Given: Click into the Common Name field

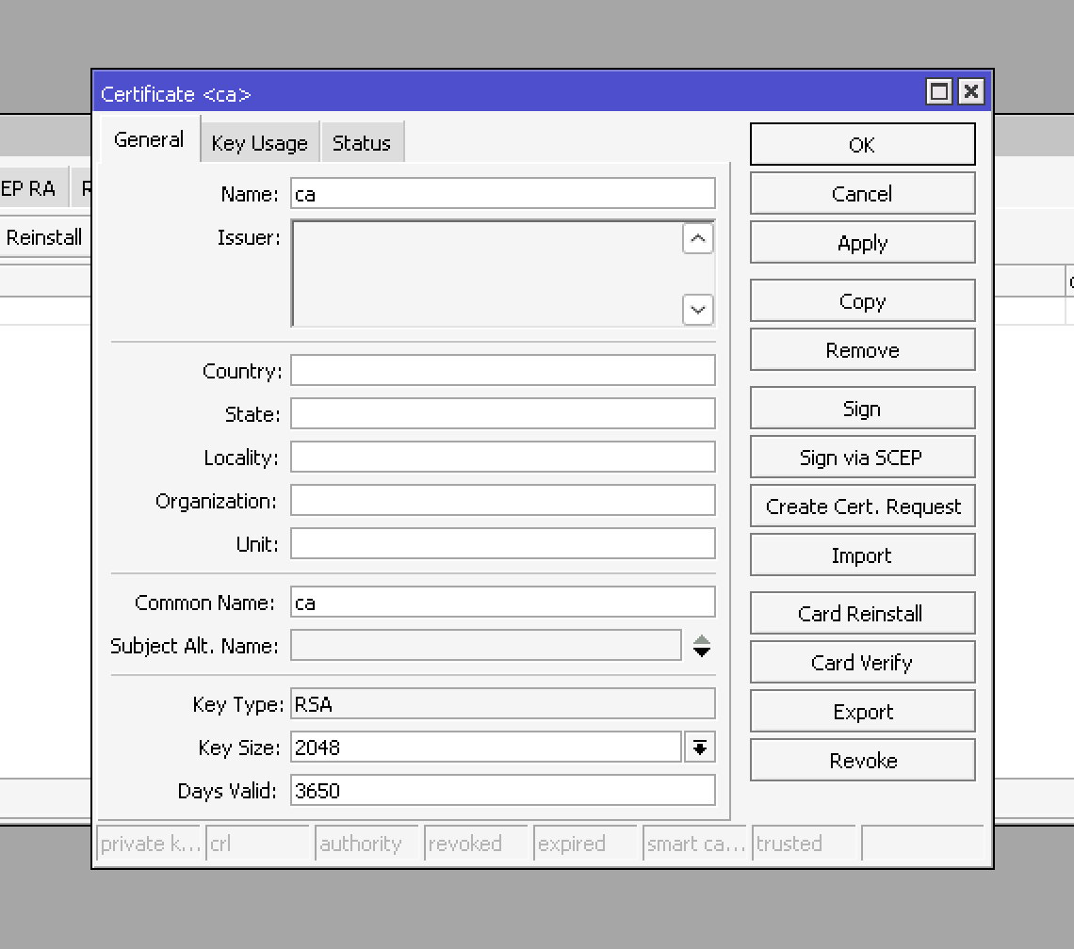Looking at the screenshot, I should point(502,603).
